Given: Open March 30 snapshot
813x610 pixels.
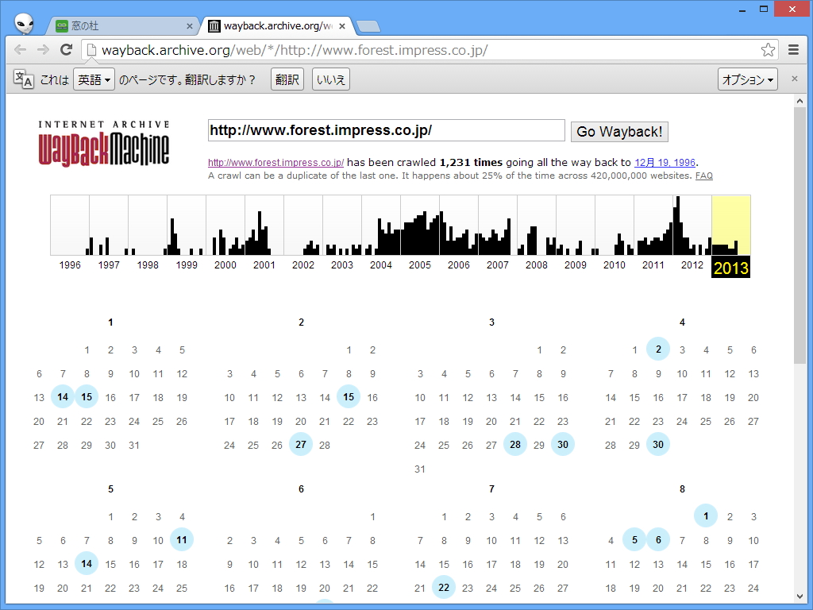Looking at the screenshot, I should coord(563,445).
